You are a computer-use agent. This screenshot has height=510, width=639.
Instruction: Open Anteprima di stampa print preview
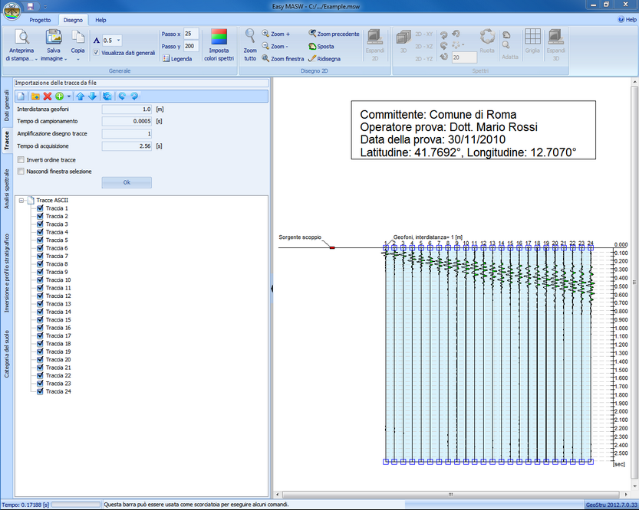pyautogui.click(x=21, y=37)
